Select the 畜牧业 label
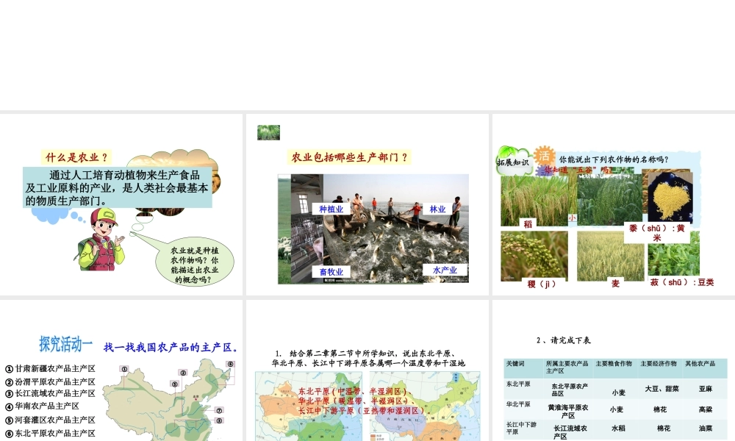The height and width of the screenshot is (441, 735). point(331,272)
